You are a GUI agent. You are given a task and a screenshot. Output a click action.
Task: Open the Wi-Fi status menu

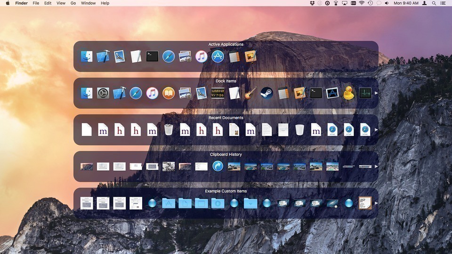click(362, 3)
